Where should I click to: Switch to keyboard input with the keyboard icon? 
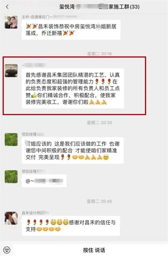pyautogui.click(x=7, y=250)
